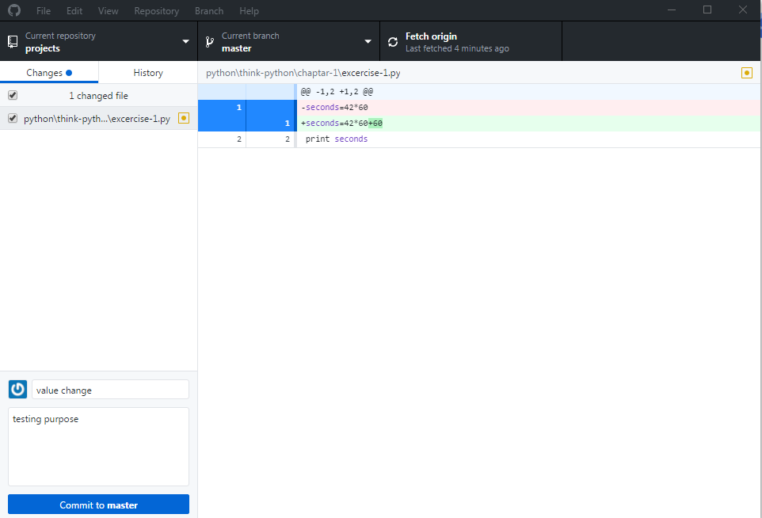This screenshot has height=518, width=762.
Task: Click the user avatar beside the summary field
Action: tap(17, 389)
